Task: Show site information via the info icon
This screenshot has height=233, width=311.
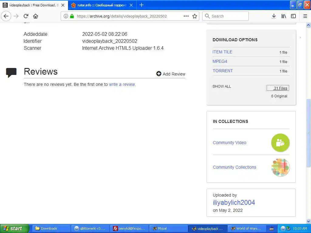Action: pyautogui.click(x=66, y=16)
